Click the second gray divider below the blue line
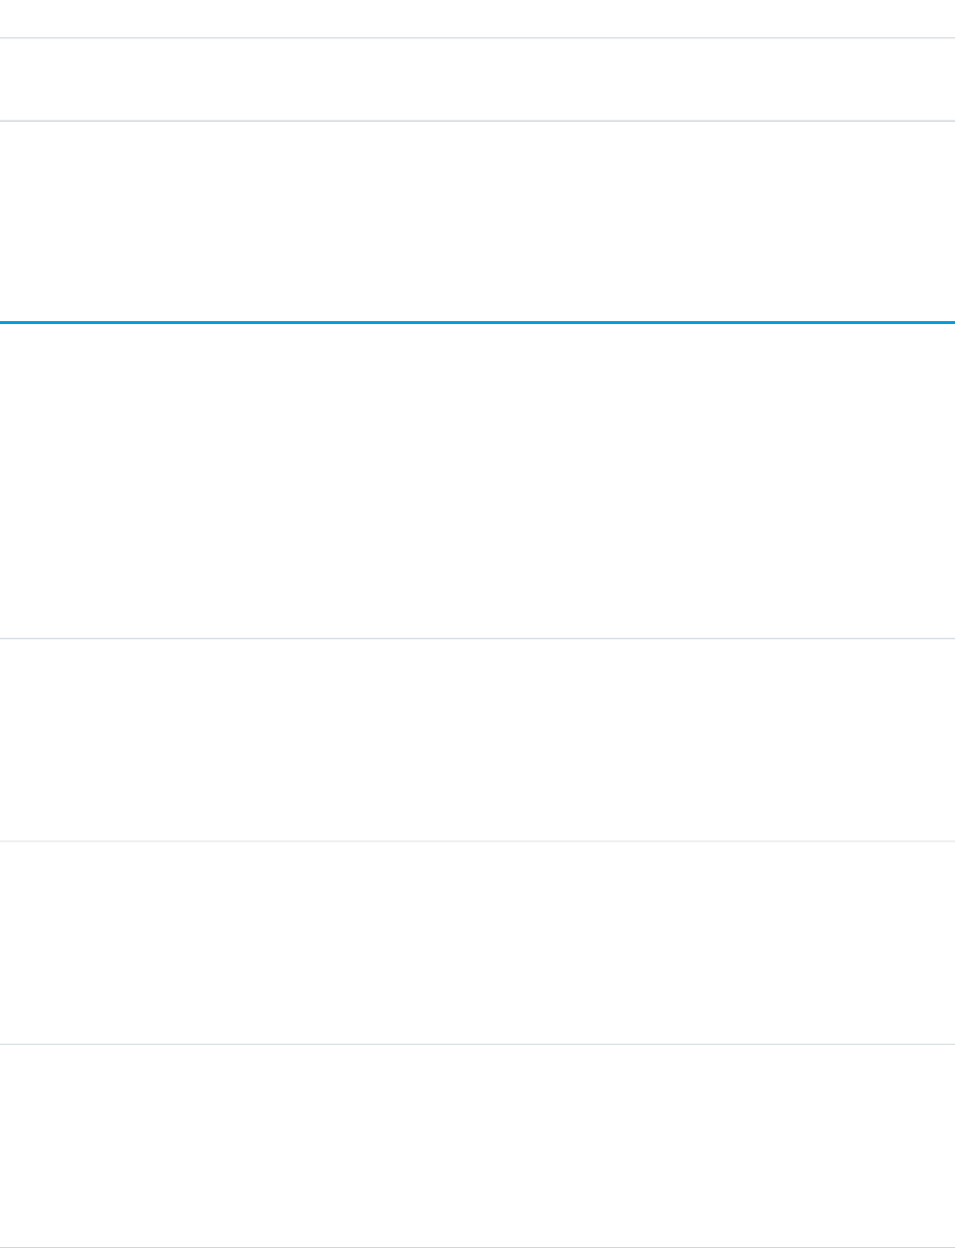 click(478, 841)
